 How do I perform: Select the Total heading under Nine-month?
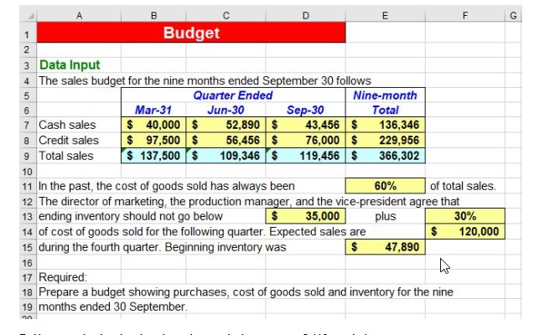[x=385, y=110]
